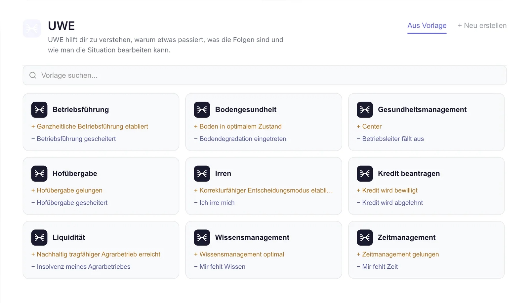Select the Wissensmanagement template title
Screen dimensions: 529x303
tap(252, 238)
